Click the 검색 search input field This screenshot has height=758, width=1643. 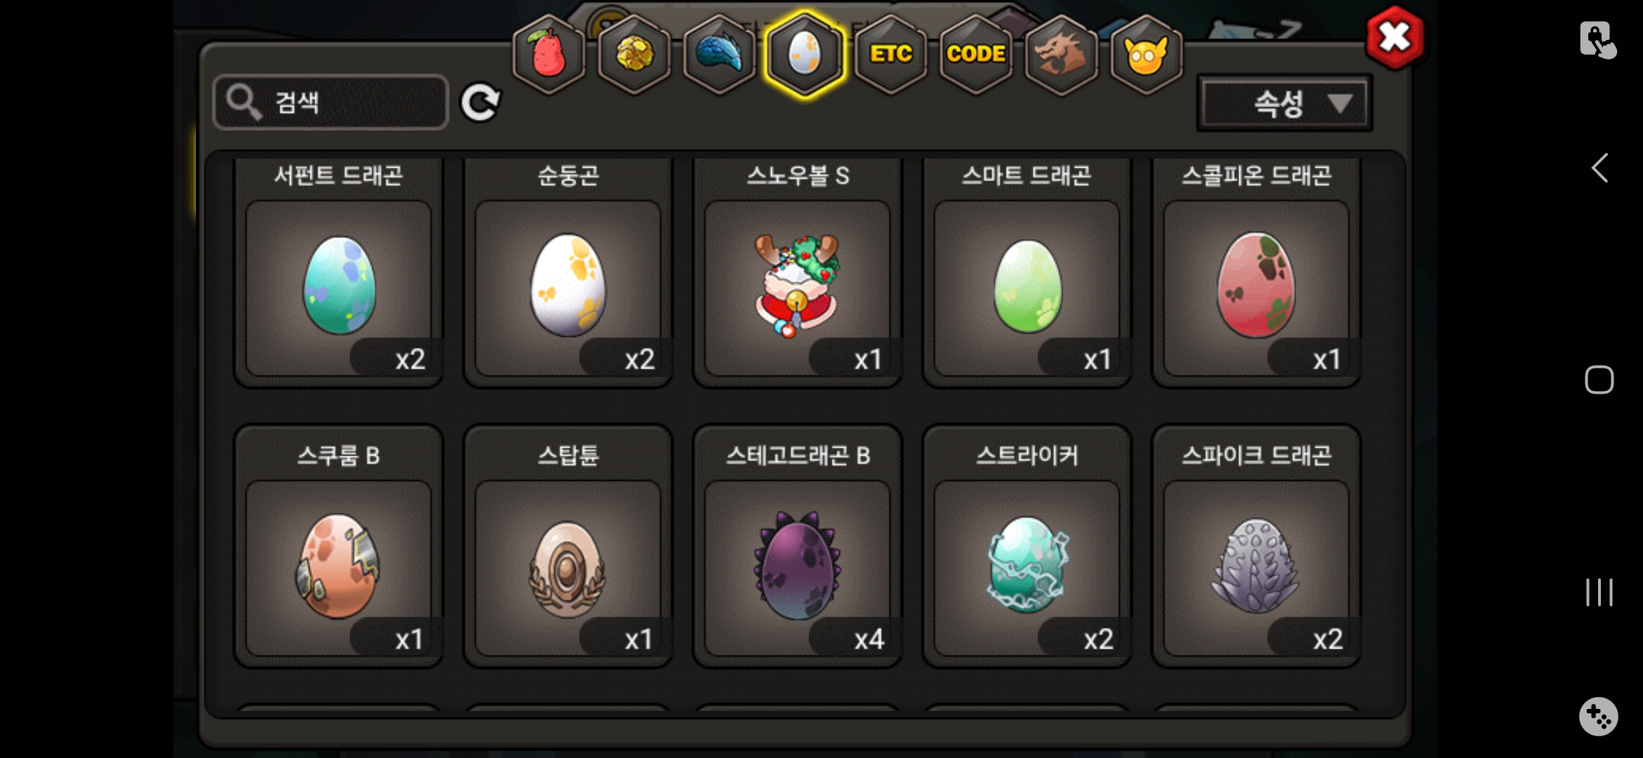click(331, 102)
